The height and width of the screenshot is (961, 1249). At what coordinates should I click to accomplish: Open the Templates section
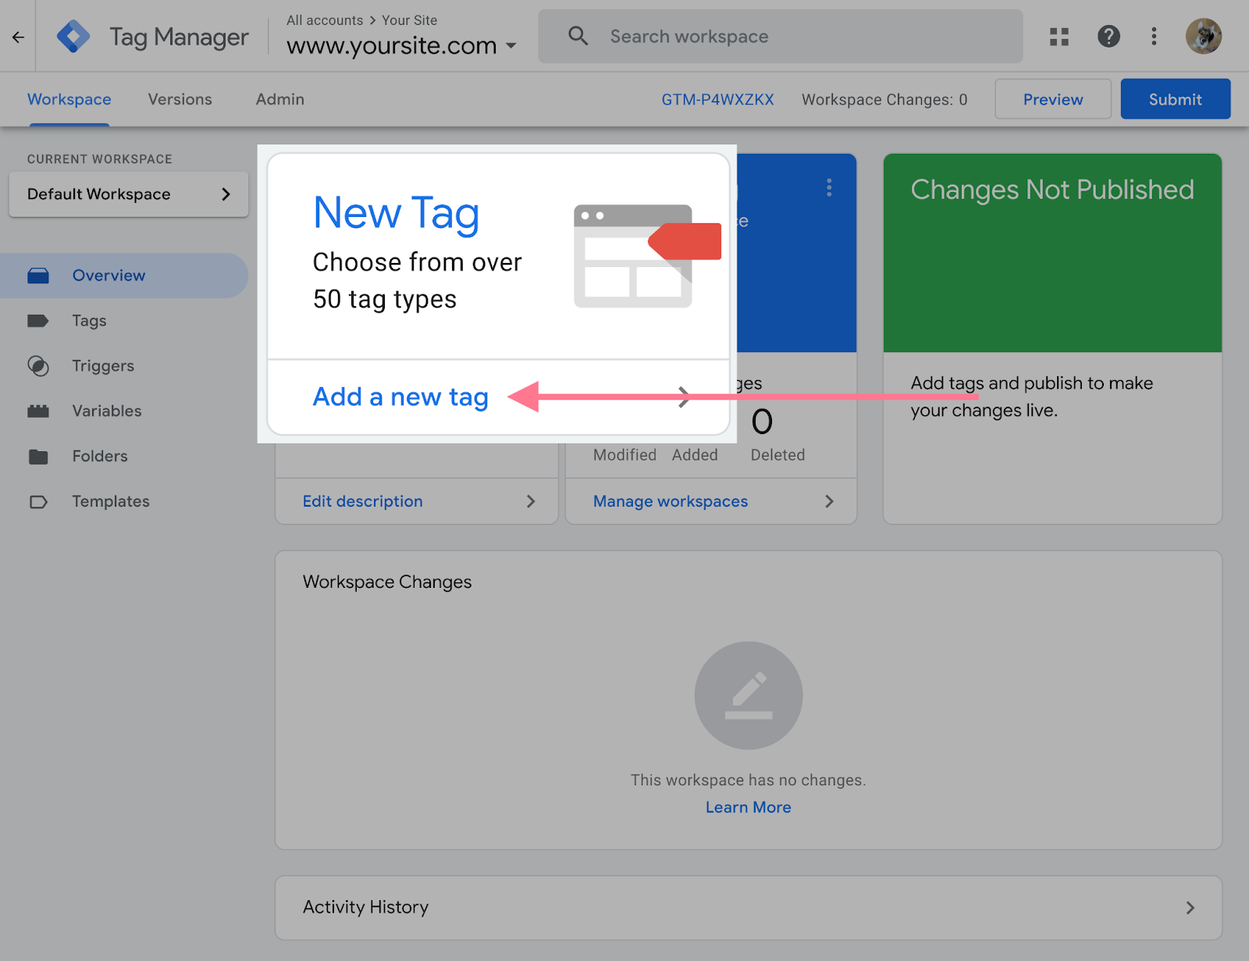pyautogui.click(x=111, y=501)
